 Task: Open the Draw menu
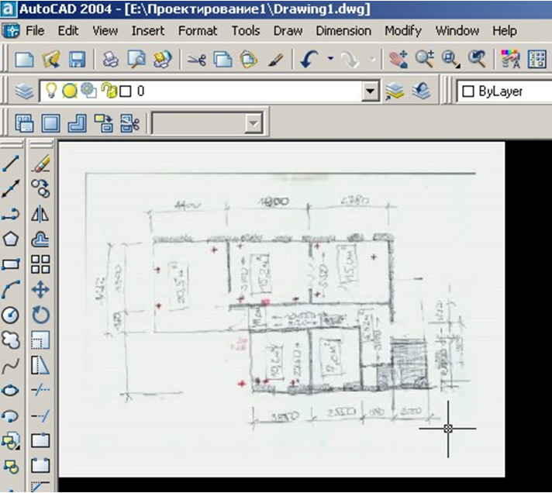pos(288,31)
